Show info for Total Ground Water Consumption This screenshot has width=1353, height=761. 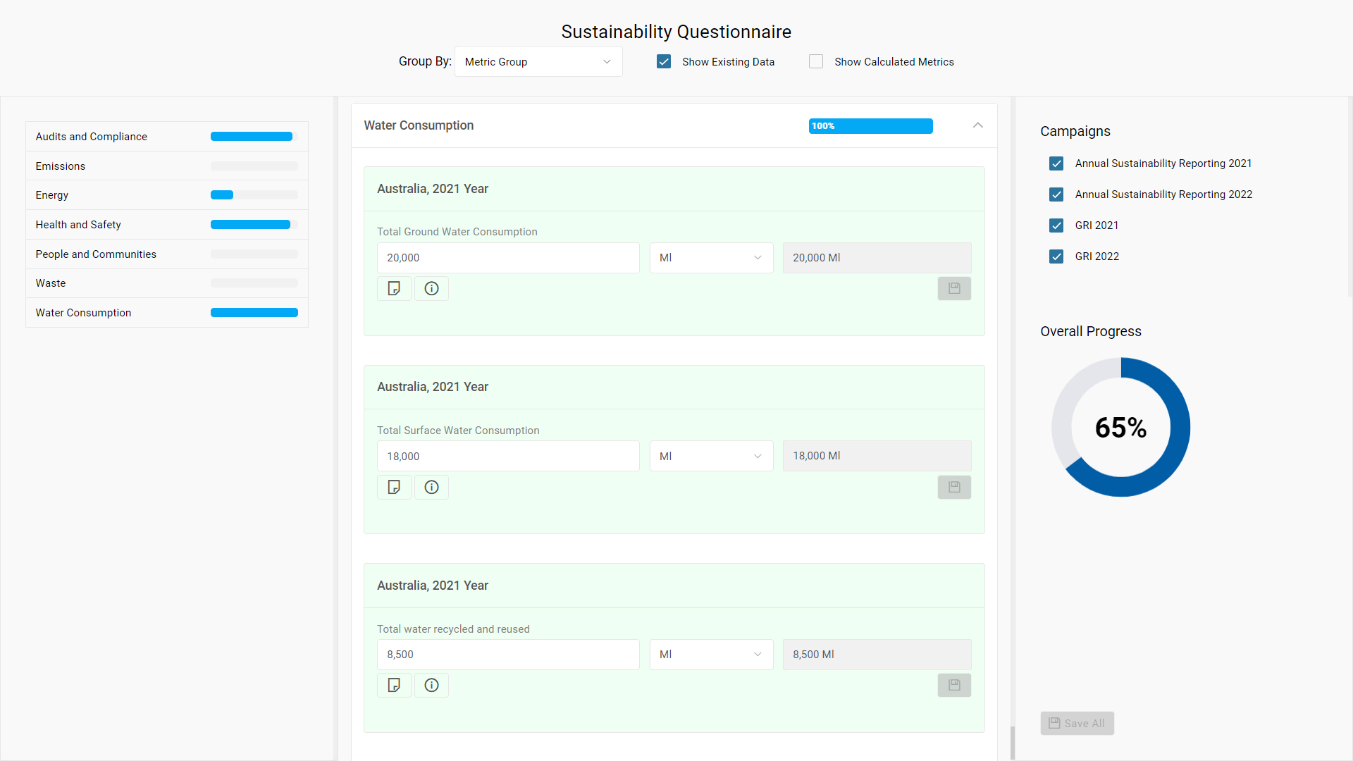pyautogui.click(x=431, y=288)
